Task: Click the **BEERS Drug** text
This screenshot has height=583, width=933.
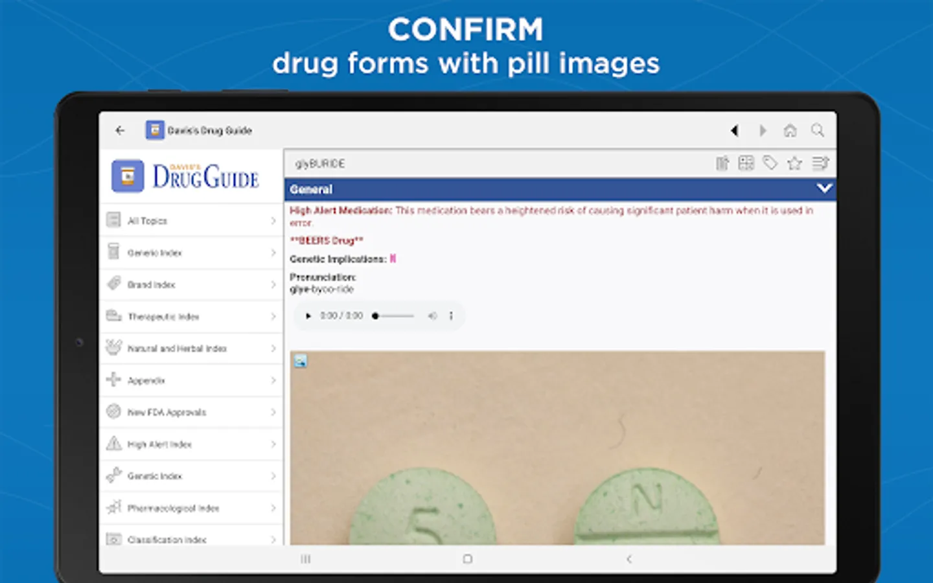Action: point(327,240)
